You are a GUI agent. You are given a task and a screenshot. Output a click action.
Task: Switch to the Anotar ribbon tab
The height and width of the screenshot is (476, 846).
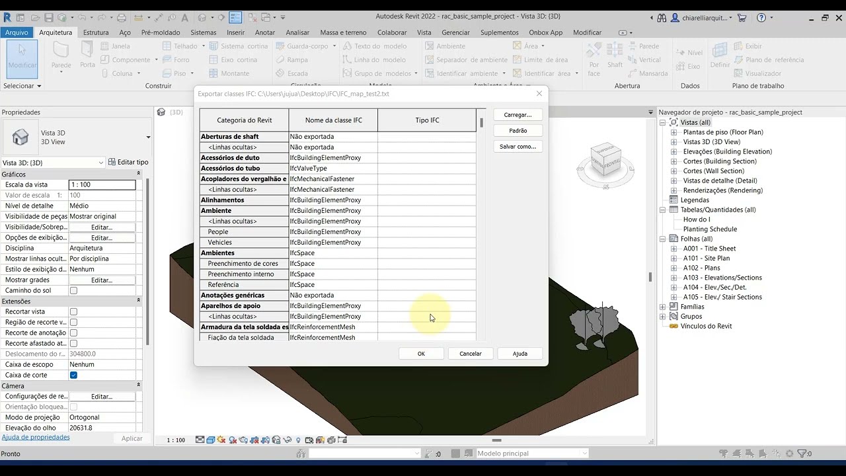click(265, 32)
